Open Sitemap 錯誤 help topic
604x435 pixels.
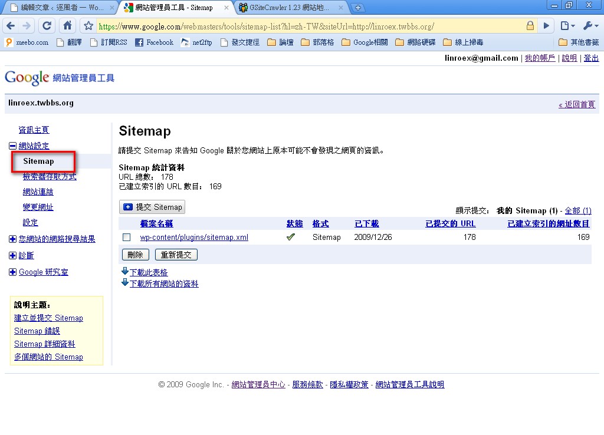37,331
